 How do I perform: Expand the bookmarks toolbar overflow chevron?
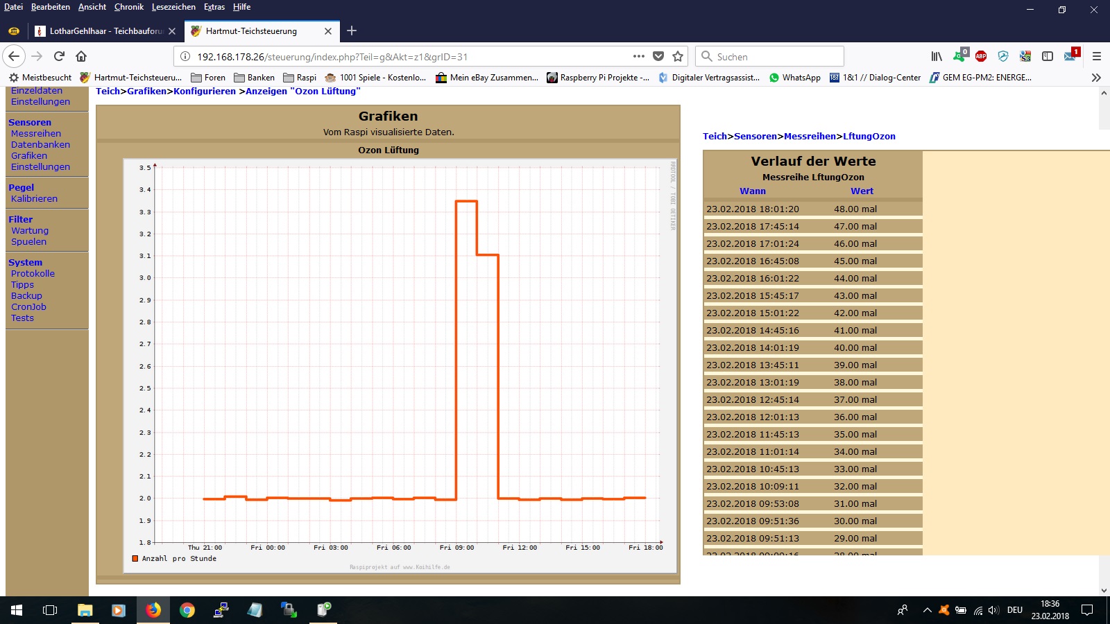click(1096, 78)
